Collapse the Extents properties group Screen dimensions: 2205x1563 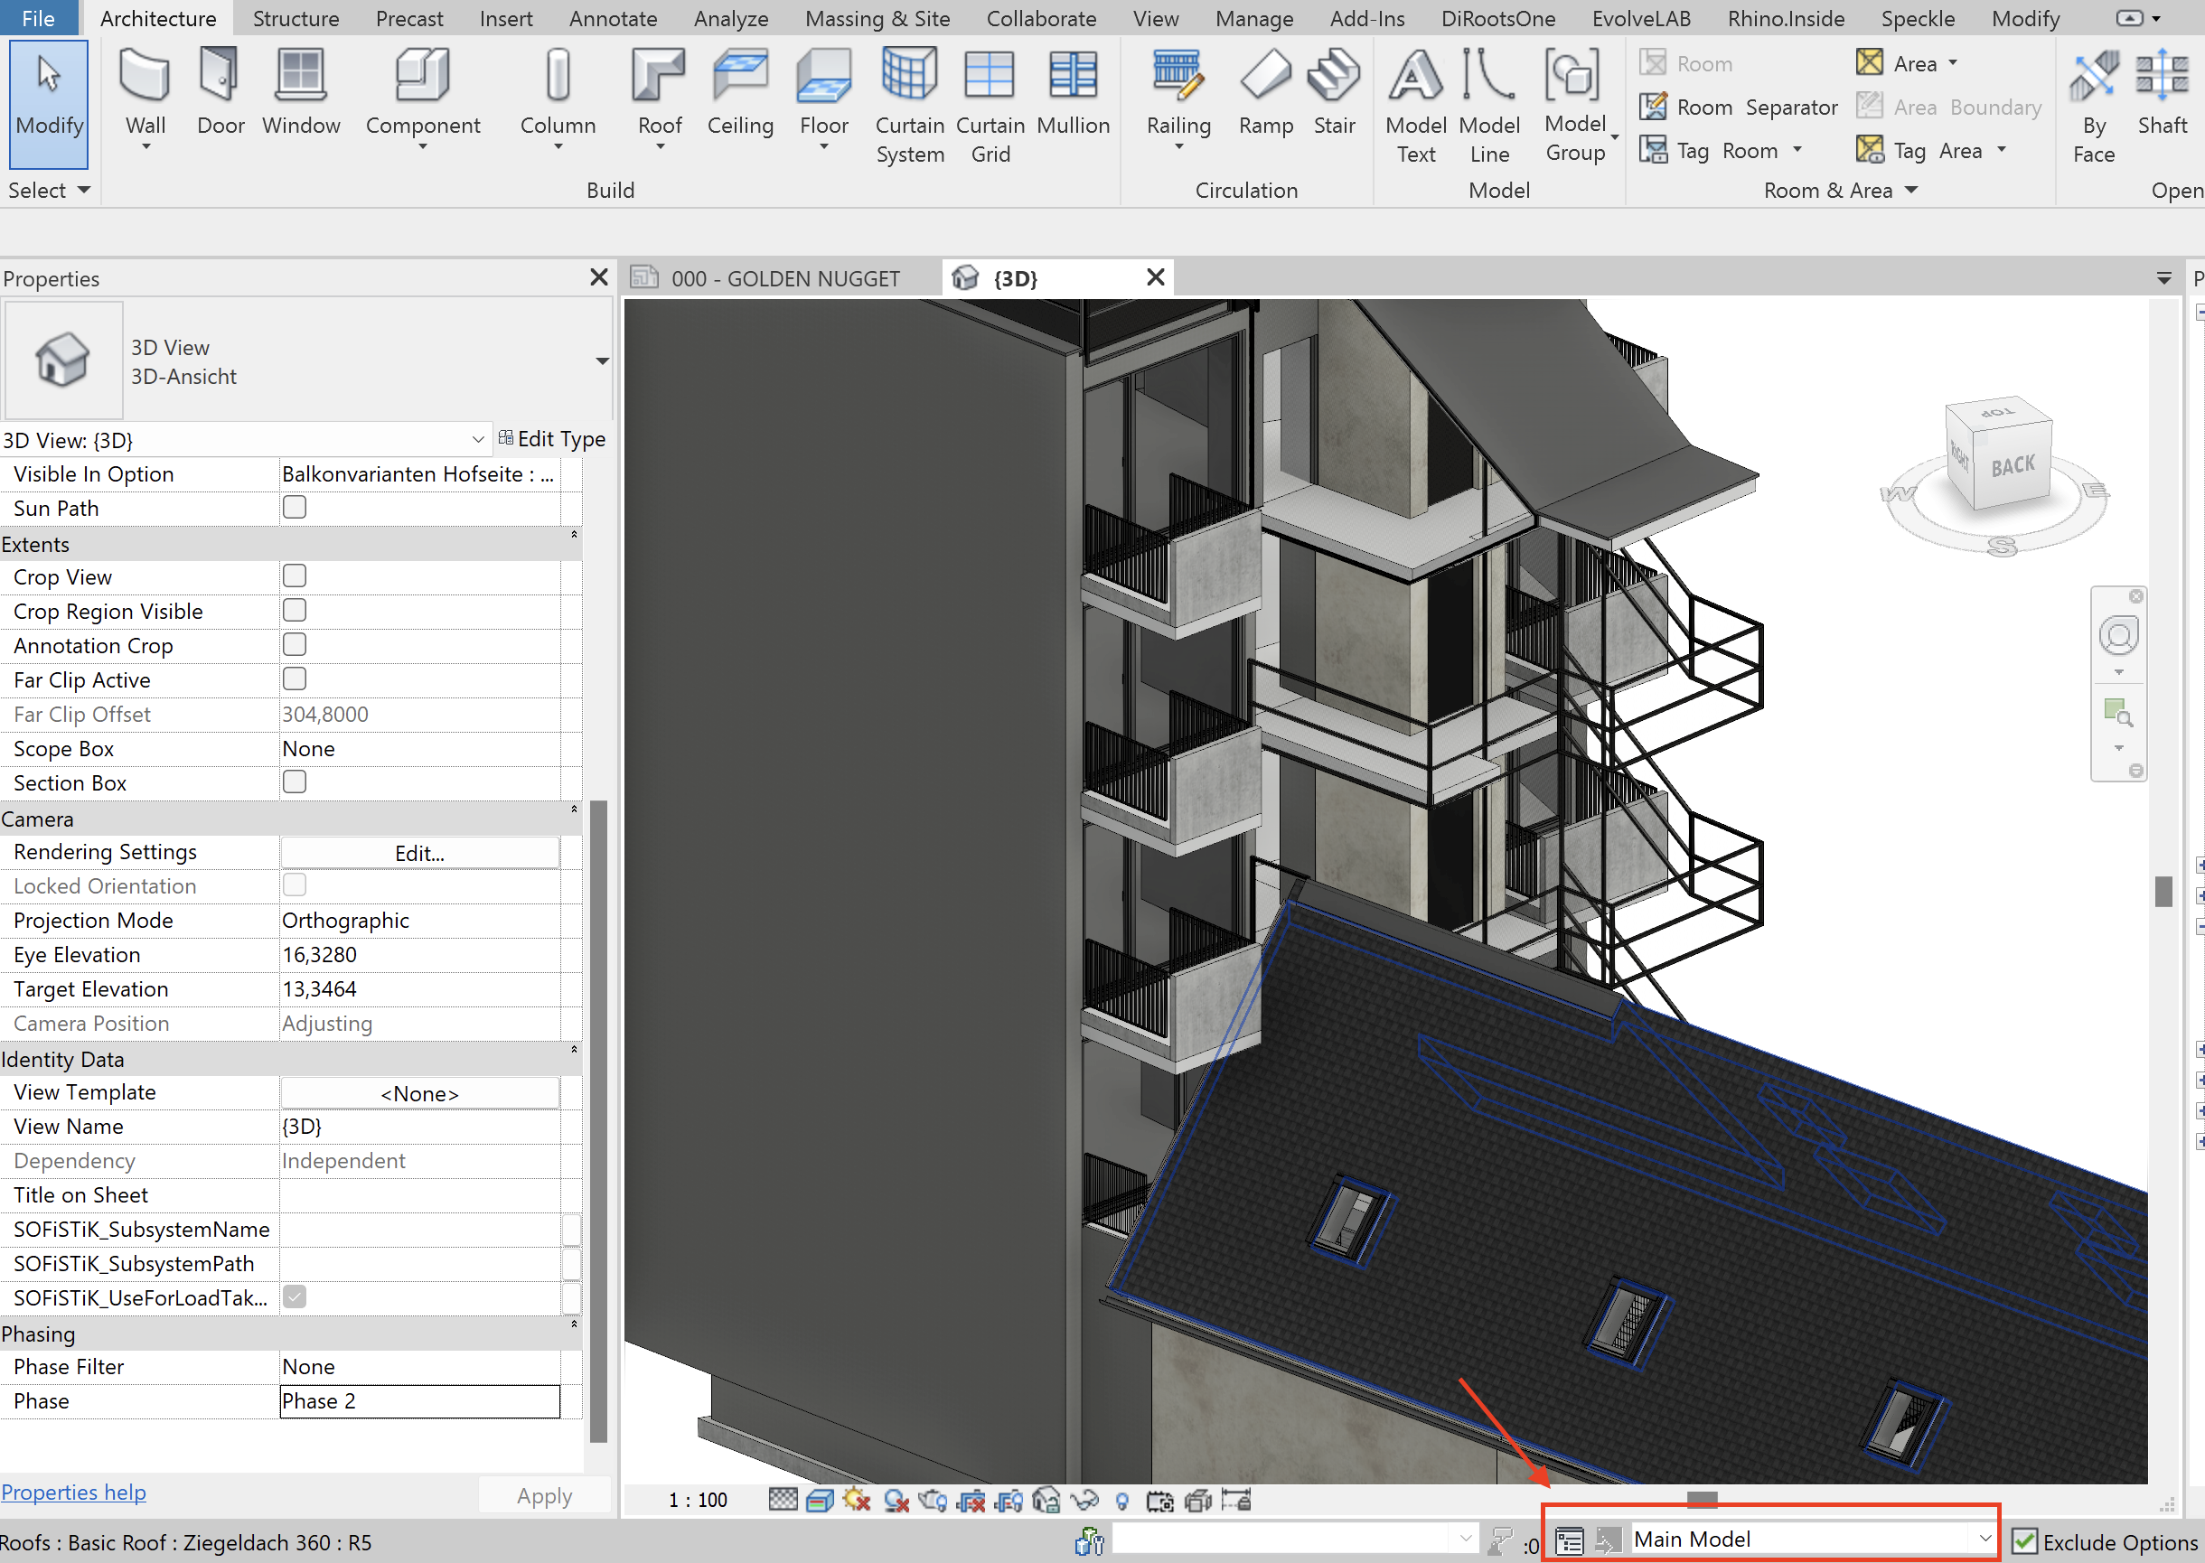point(575,535)
